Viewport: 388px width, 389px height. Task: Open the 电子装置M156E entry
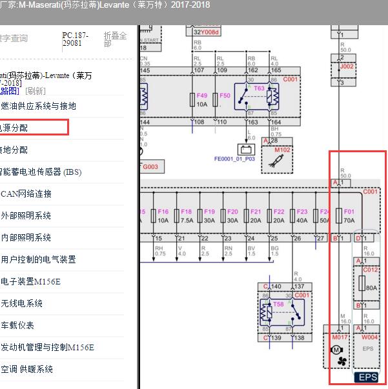30,281
